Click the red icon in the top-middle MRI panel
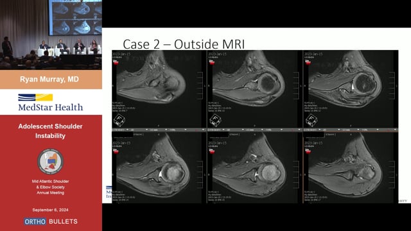The image size is (411, 231). coord(212,62)
